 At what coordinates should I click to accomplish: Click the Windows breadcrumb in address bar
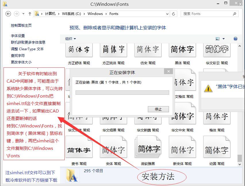pyautogui.click(x=95, y=14)
